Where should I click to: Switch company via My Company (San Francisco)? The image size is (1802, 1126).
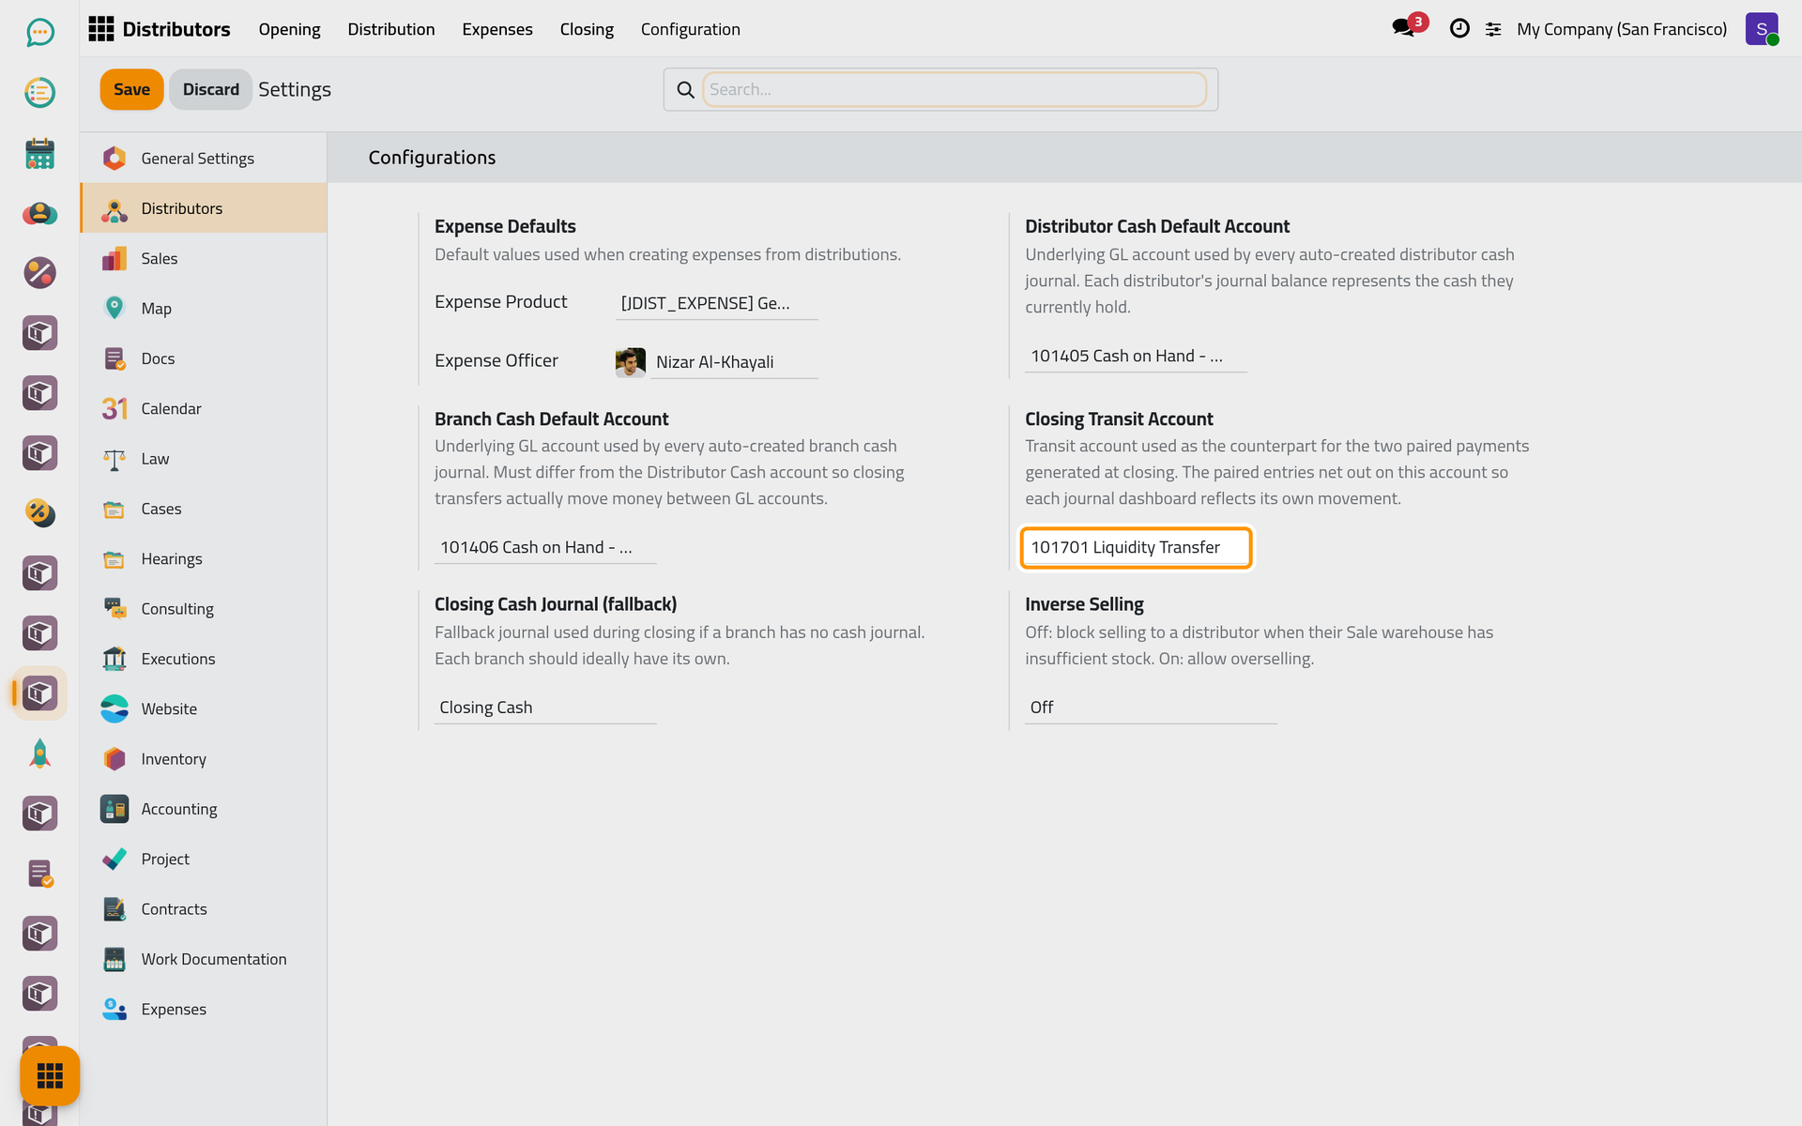1622,29
